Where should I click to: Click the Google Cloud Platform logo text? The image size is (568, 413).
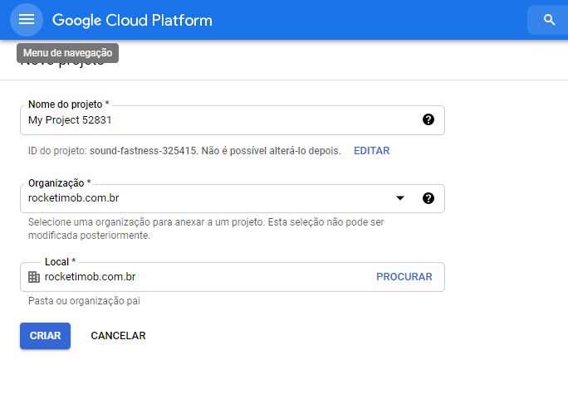[x=132, y=20]
